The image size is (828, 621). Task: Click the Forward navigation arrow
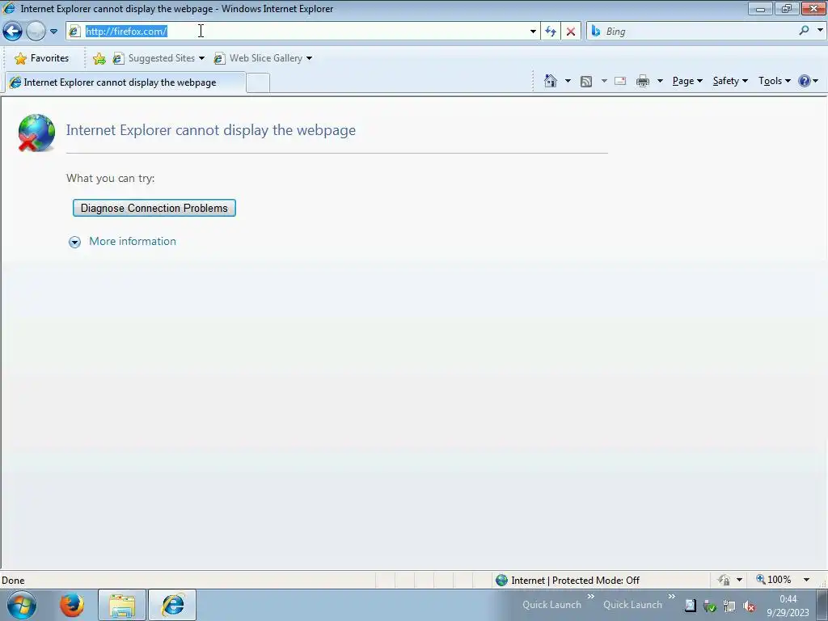click(36, 32)
